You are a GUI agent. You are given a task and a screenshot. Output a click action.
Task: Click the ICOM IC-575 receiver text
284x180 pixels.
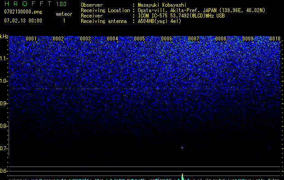(x=181, y=16)
